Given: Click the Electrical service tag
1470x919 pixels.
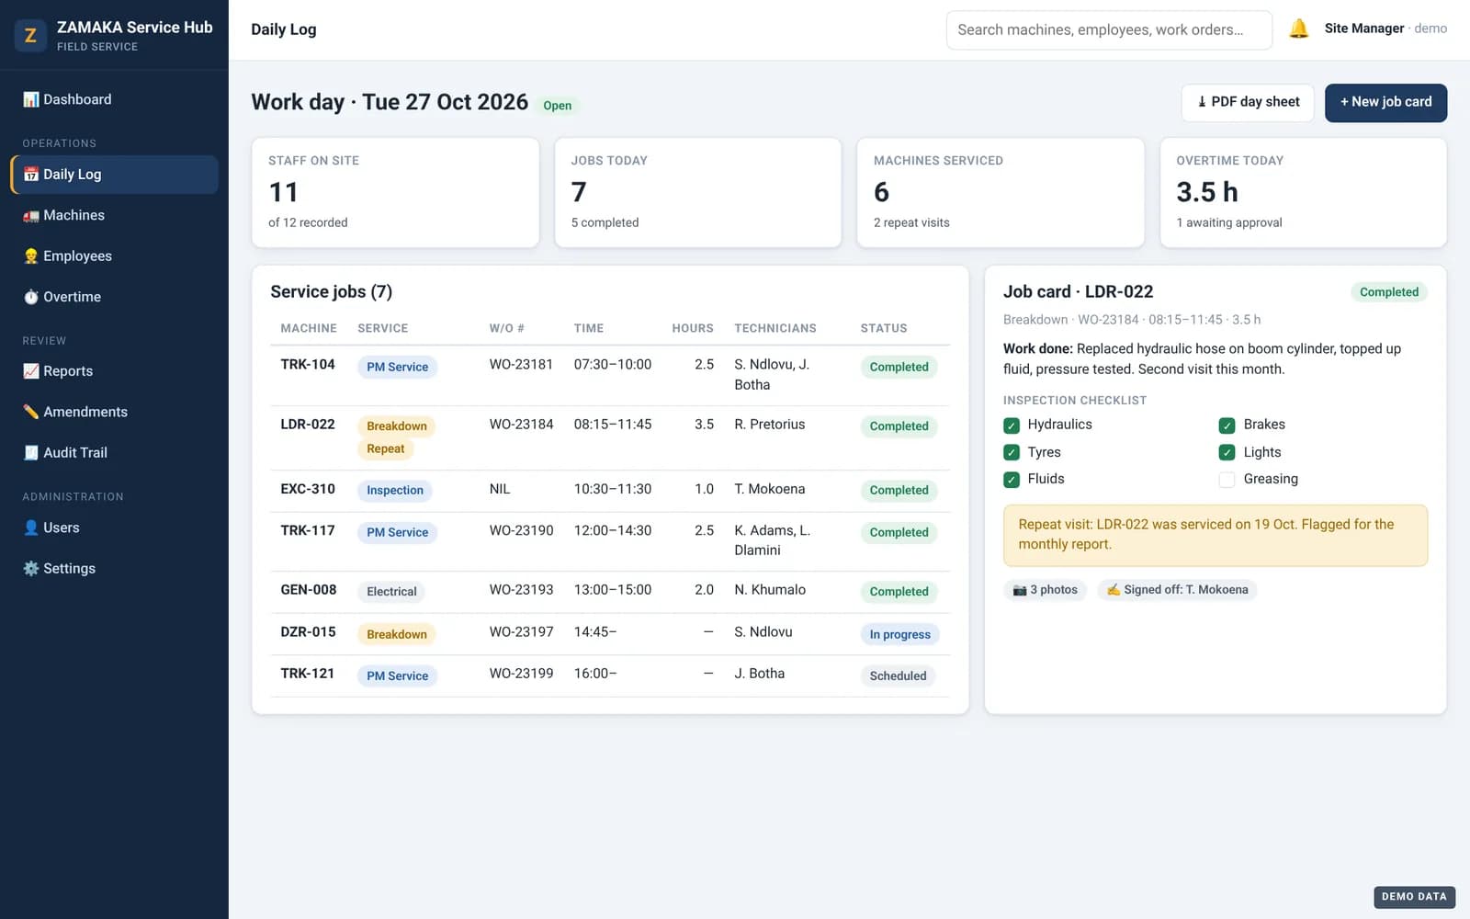Looking at the screenshot, I should [391, 592].
